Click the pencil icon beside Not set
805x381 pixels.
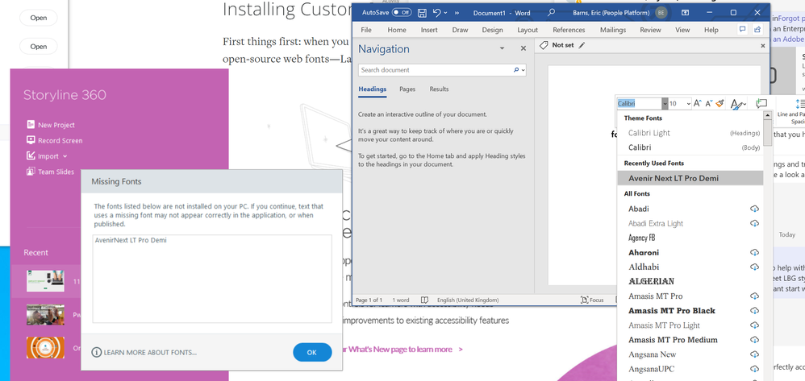pyautogui.click(x=582, y=45)
